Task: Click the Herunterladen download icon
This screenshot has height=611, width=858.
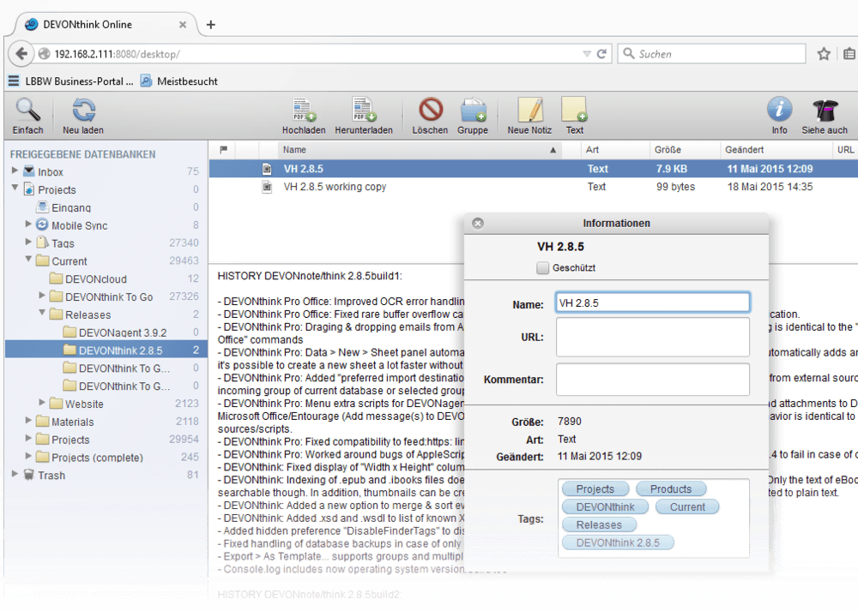Action: click(363, 110)
